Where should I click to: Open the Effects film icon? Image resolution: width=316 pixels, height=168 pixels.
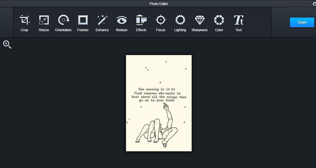(141, 20)
